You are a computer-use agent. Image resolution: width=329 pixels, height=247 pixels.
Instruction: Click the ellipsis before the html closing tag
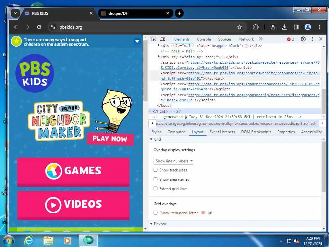coord(151,111)
